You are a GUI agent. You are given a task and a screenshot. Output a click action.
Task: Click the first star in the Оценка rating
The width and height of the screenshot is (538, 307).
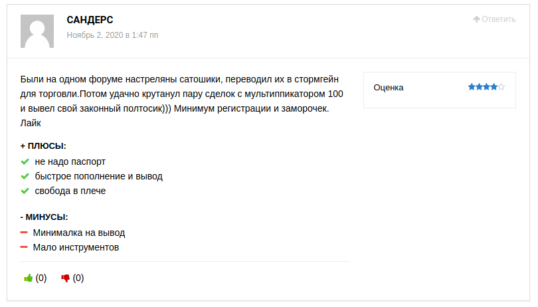click(471, 87)
